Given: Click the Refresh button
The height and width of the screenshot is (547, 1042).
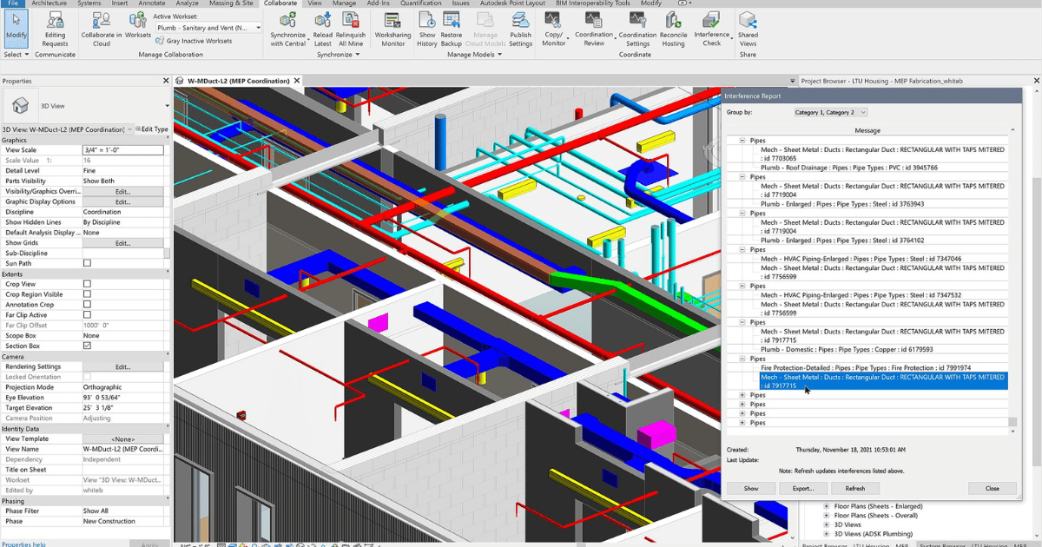Looking at the screenshot, I should coord(855,489).
